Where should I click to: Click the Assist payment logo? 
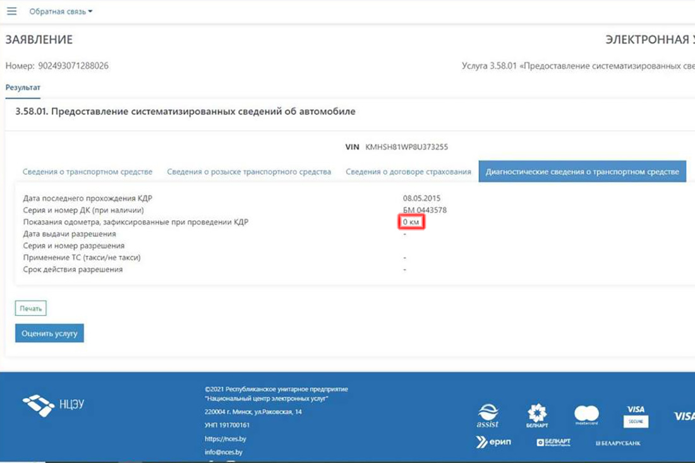click(488, 416)
